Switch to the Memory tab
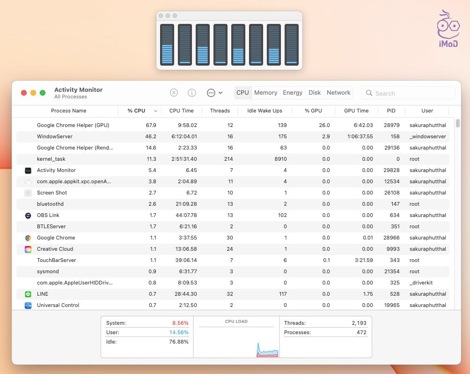This screenshot has width=470, height=374. (x=265, y=93)
